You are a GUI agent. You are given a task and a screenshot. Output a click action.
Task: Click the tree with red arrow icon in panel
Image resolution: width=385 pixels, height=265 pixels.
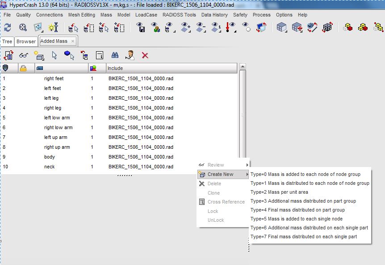[84, 56]
